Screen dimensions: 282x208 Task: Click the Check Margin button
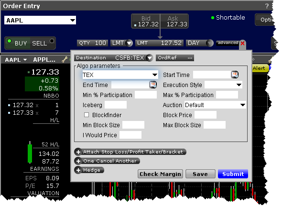[160, 174]
